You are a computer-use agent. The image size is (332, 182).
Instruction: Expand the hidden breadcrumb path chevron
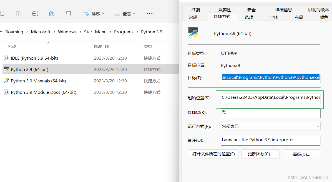[1, 32]
